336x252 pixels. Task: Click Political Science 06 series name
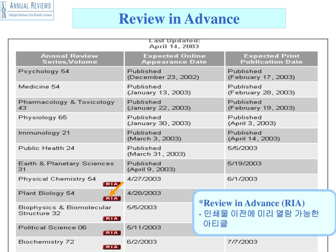52,228
